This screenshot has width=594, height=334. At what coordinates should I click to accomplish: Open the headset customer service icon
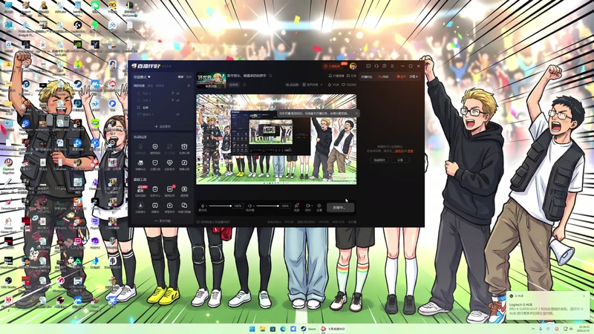click(x=376, y=66)
